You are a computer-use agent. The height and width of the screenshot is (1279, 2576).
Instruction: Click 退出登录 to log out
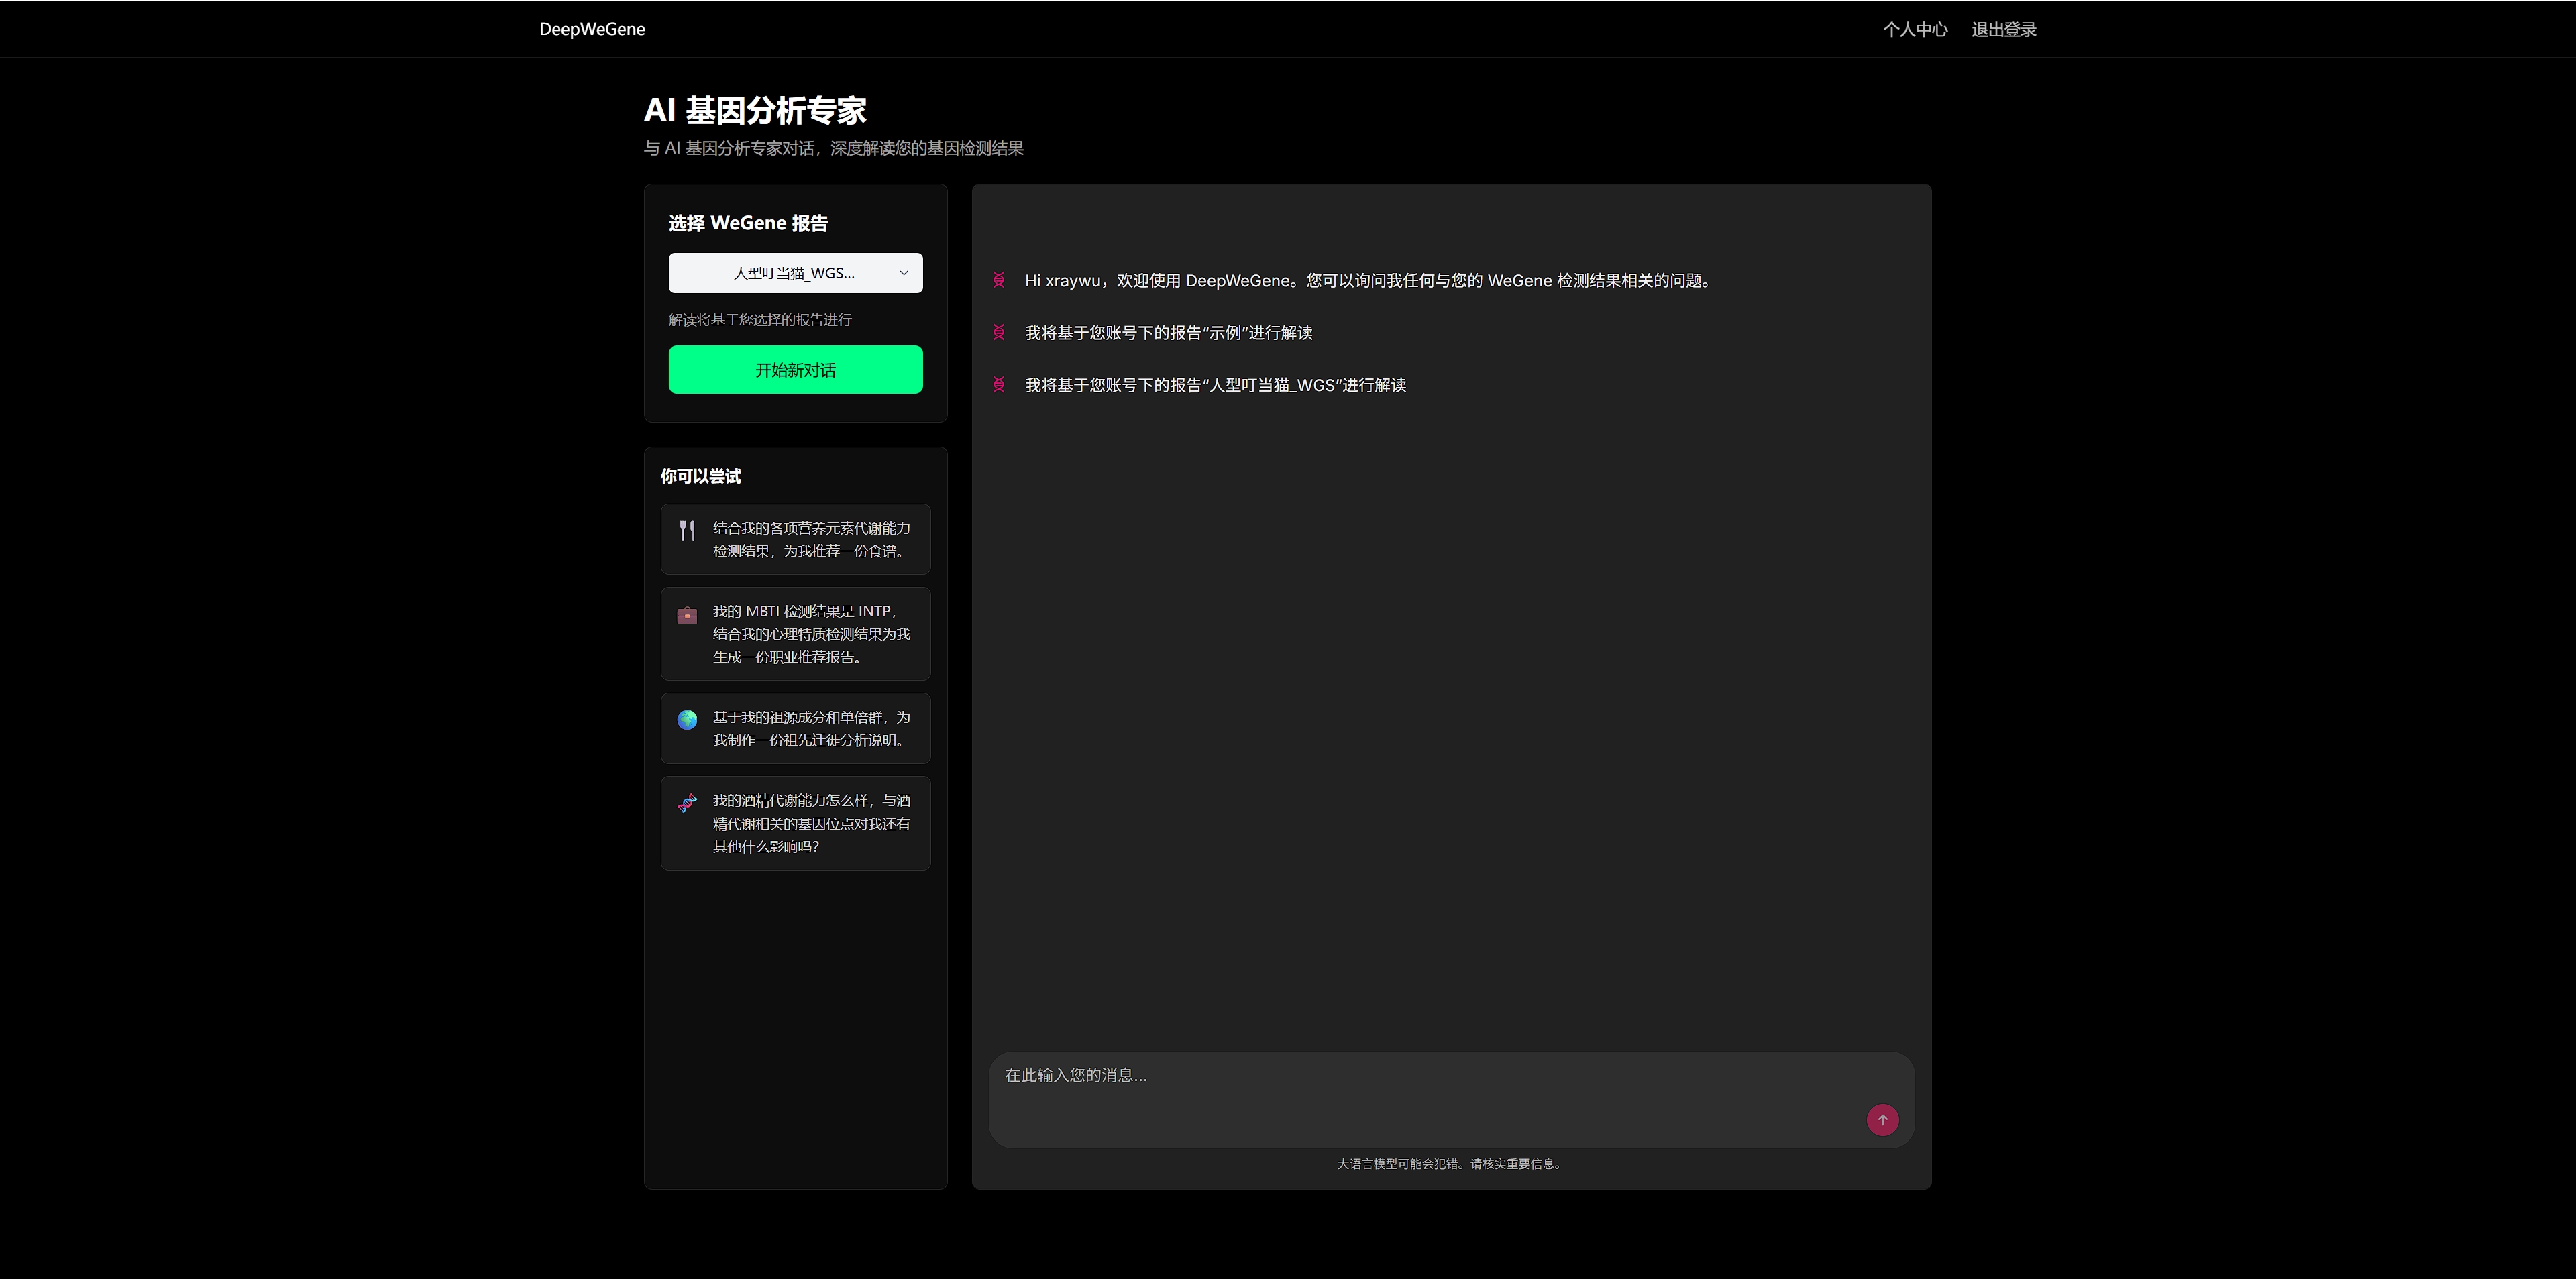coord(2003,29)
